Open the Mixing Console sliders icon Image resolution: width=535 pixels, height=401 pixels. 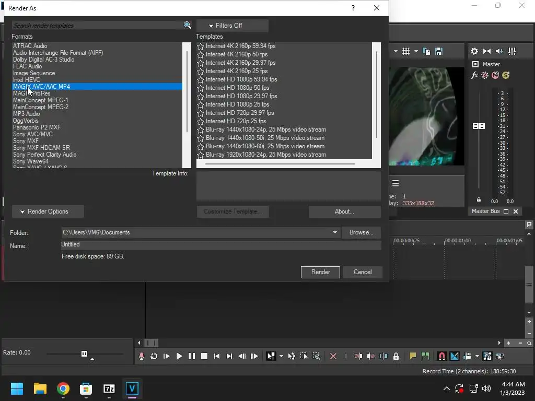point(512,51)
